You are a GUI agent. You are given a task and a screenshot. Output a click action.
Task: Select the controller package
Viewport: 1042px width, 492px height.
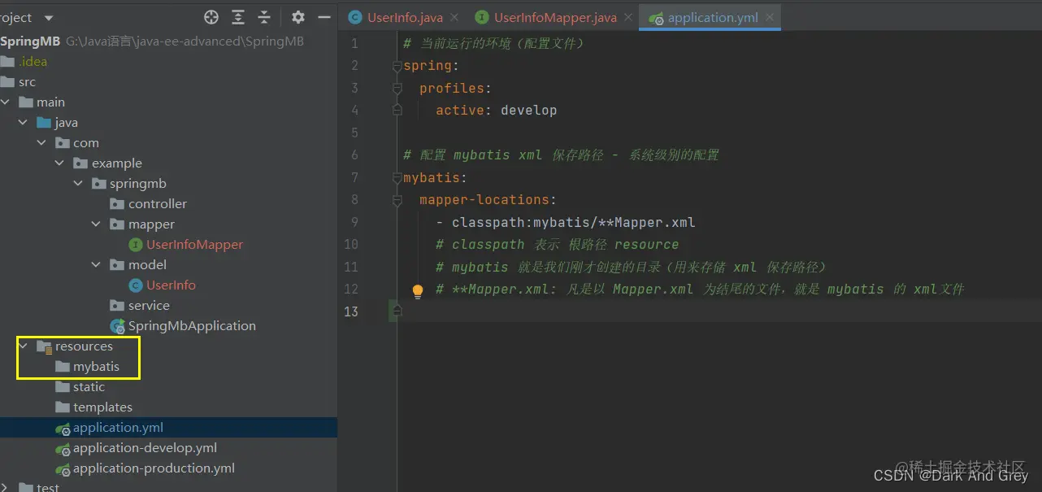point(158,204)
